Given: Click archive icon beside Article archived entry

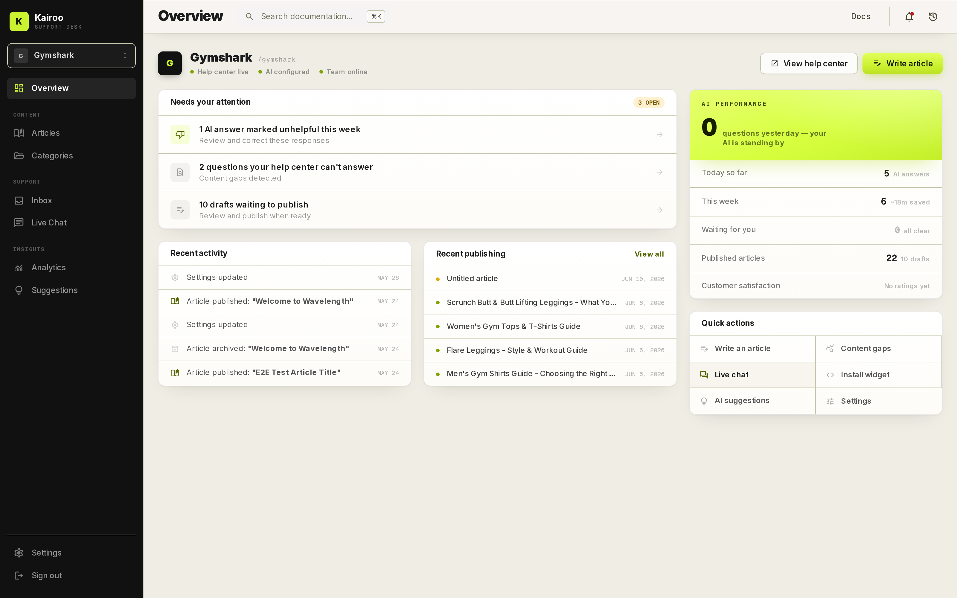Looking at the screenshot, I should 175,349.
